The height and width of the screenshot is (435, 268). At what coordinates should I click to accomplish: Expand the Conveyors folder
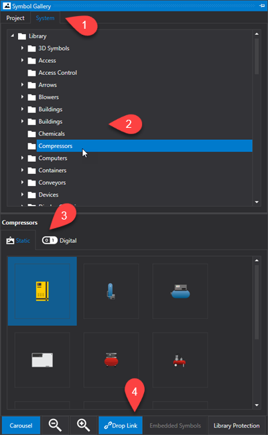[x=22, y=182]
